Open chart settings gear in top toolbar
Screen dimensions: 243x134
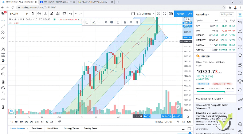click(158, 13)
